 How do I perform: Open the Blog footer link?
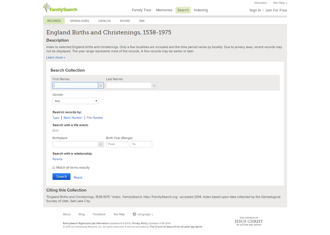[x=82, y=215]
